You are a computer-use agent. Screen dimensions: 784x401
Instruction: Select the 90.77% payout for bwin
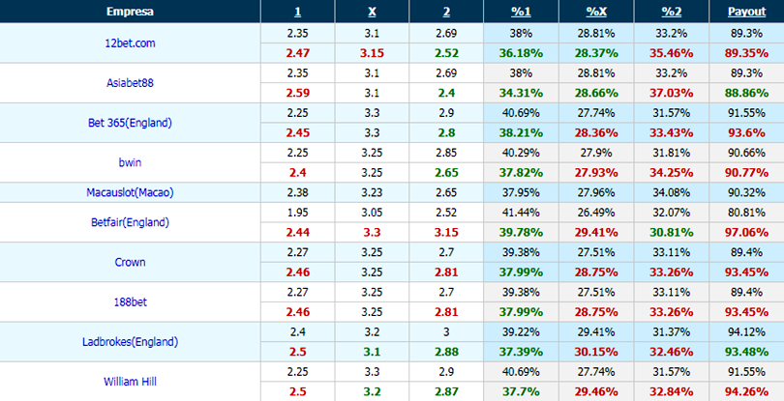[x=746, y=173]
